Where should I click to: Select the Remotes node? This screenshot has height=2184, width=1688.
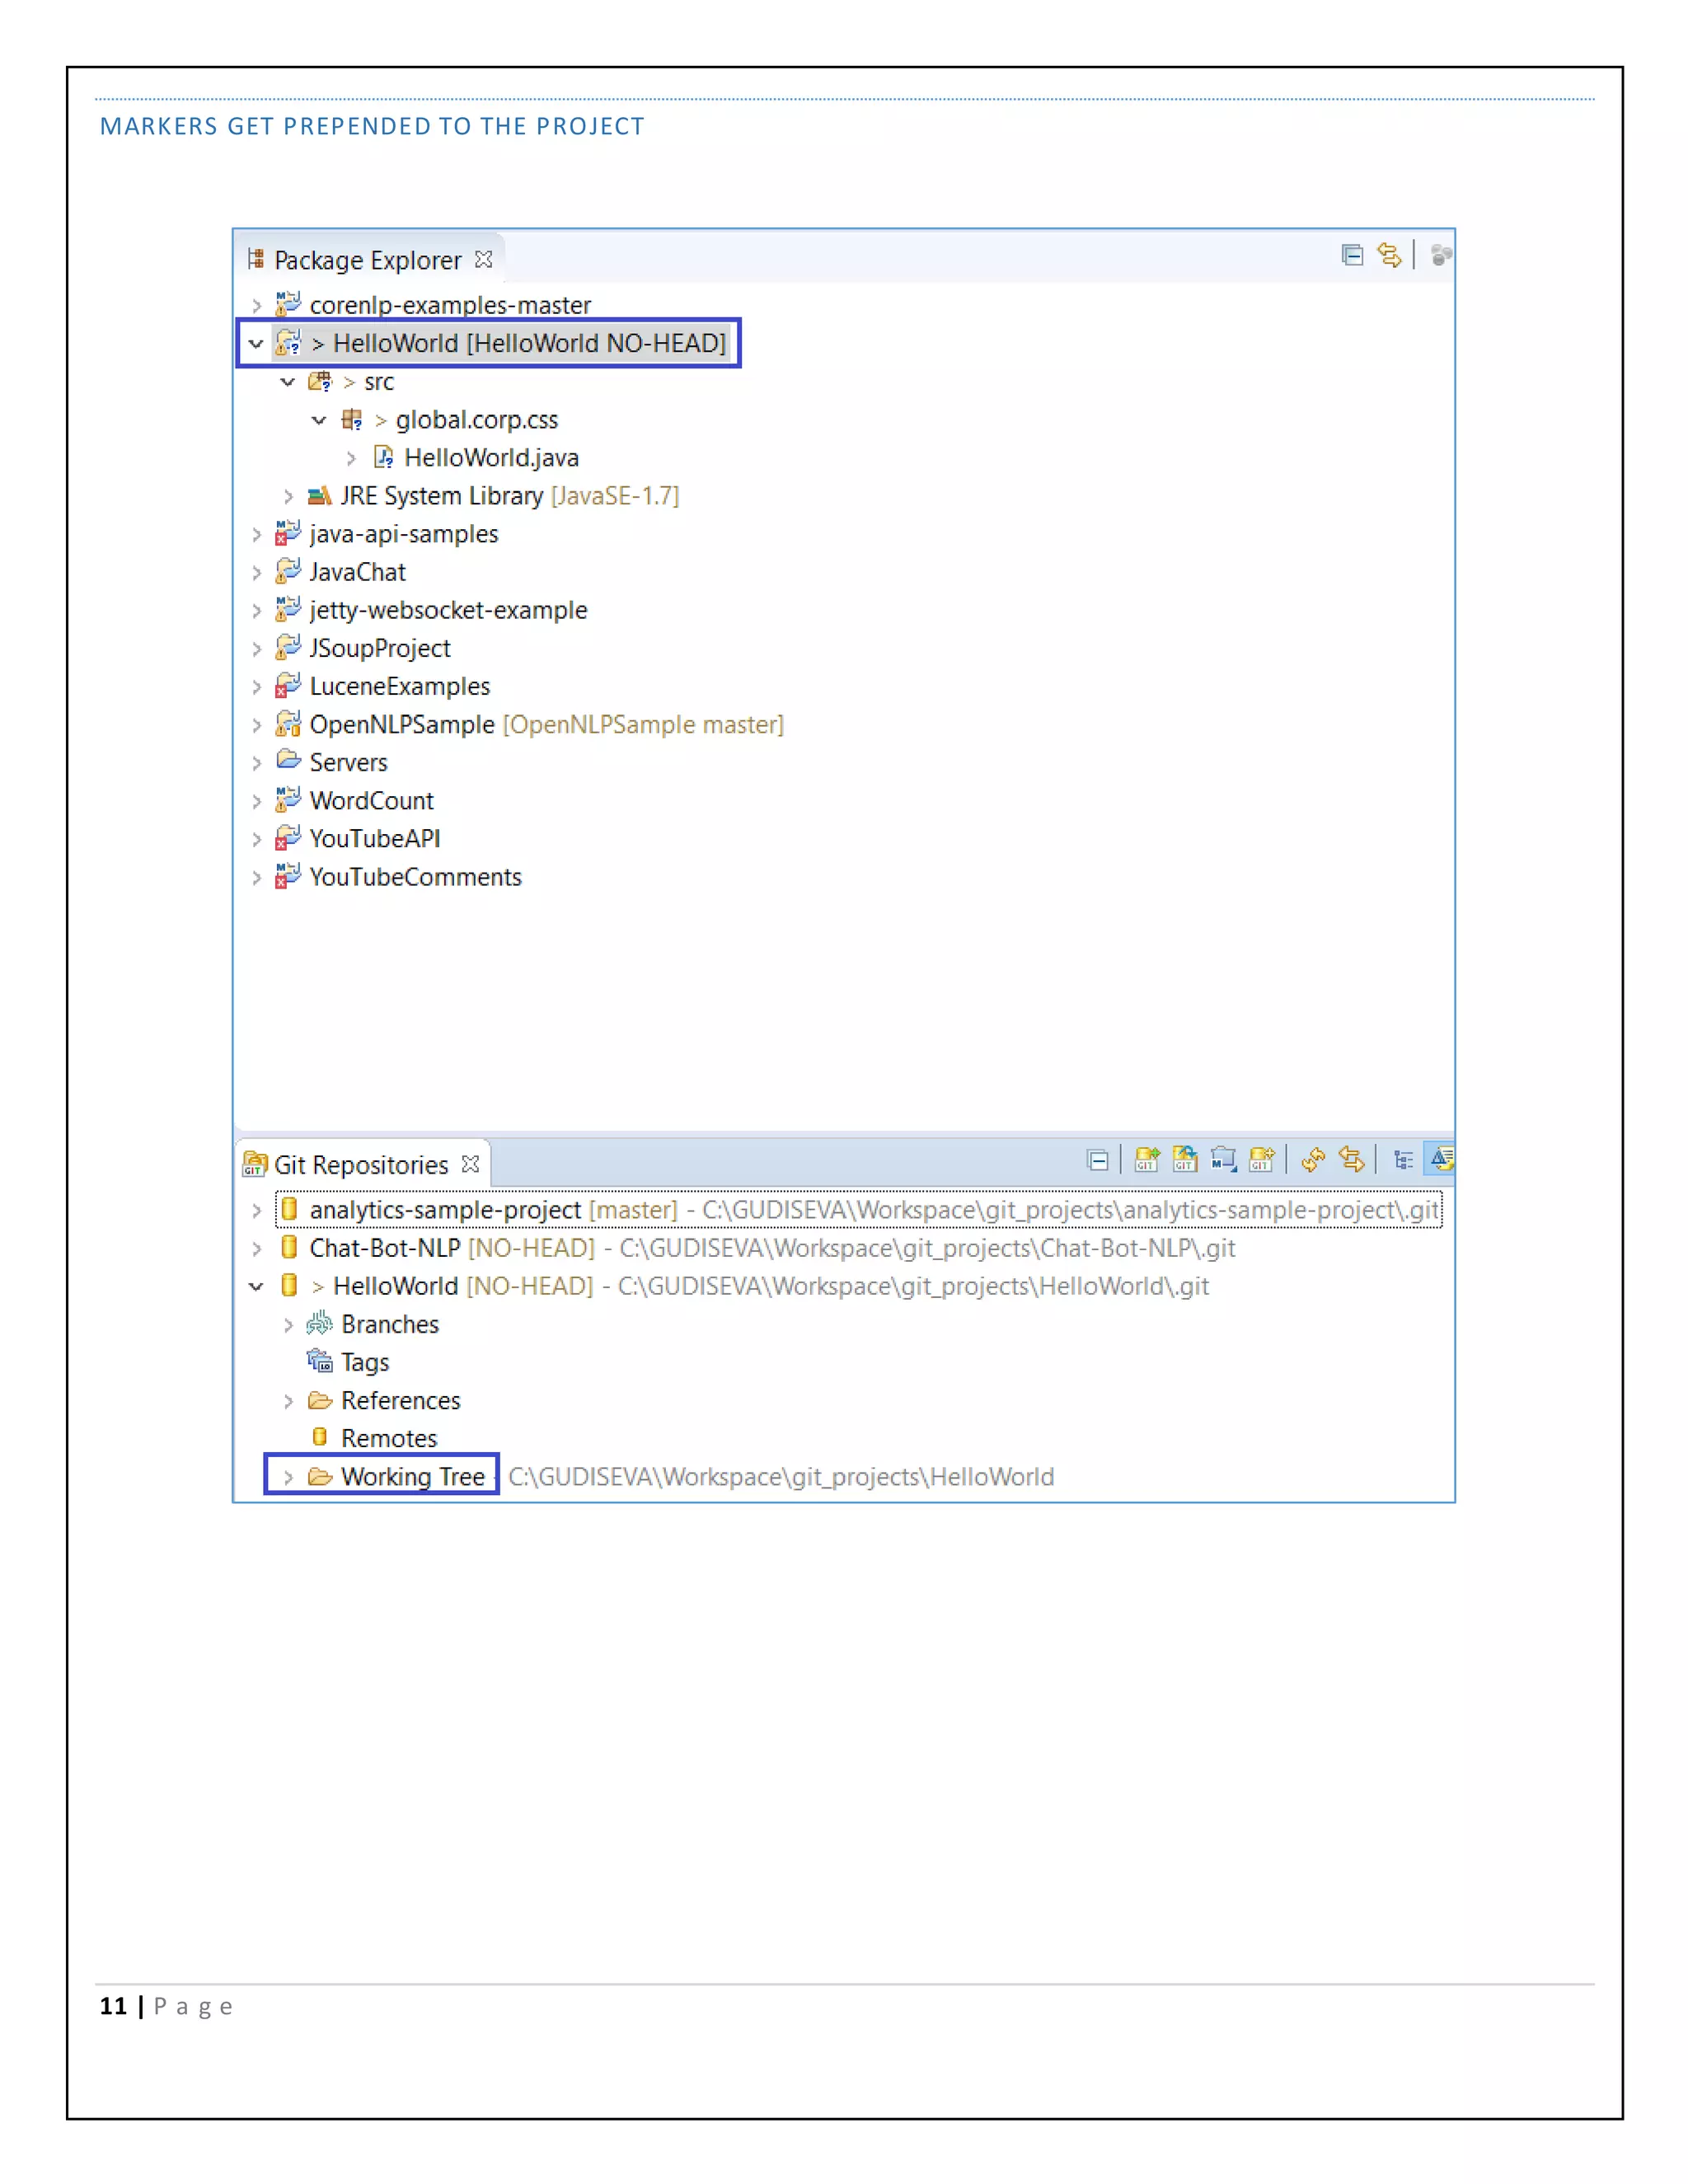coord(388,1438)
